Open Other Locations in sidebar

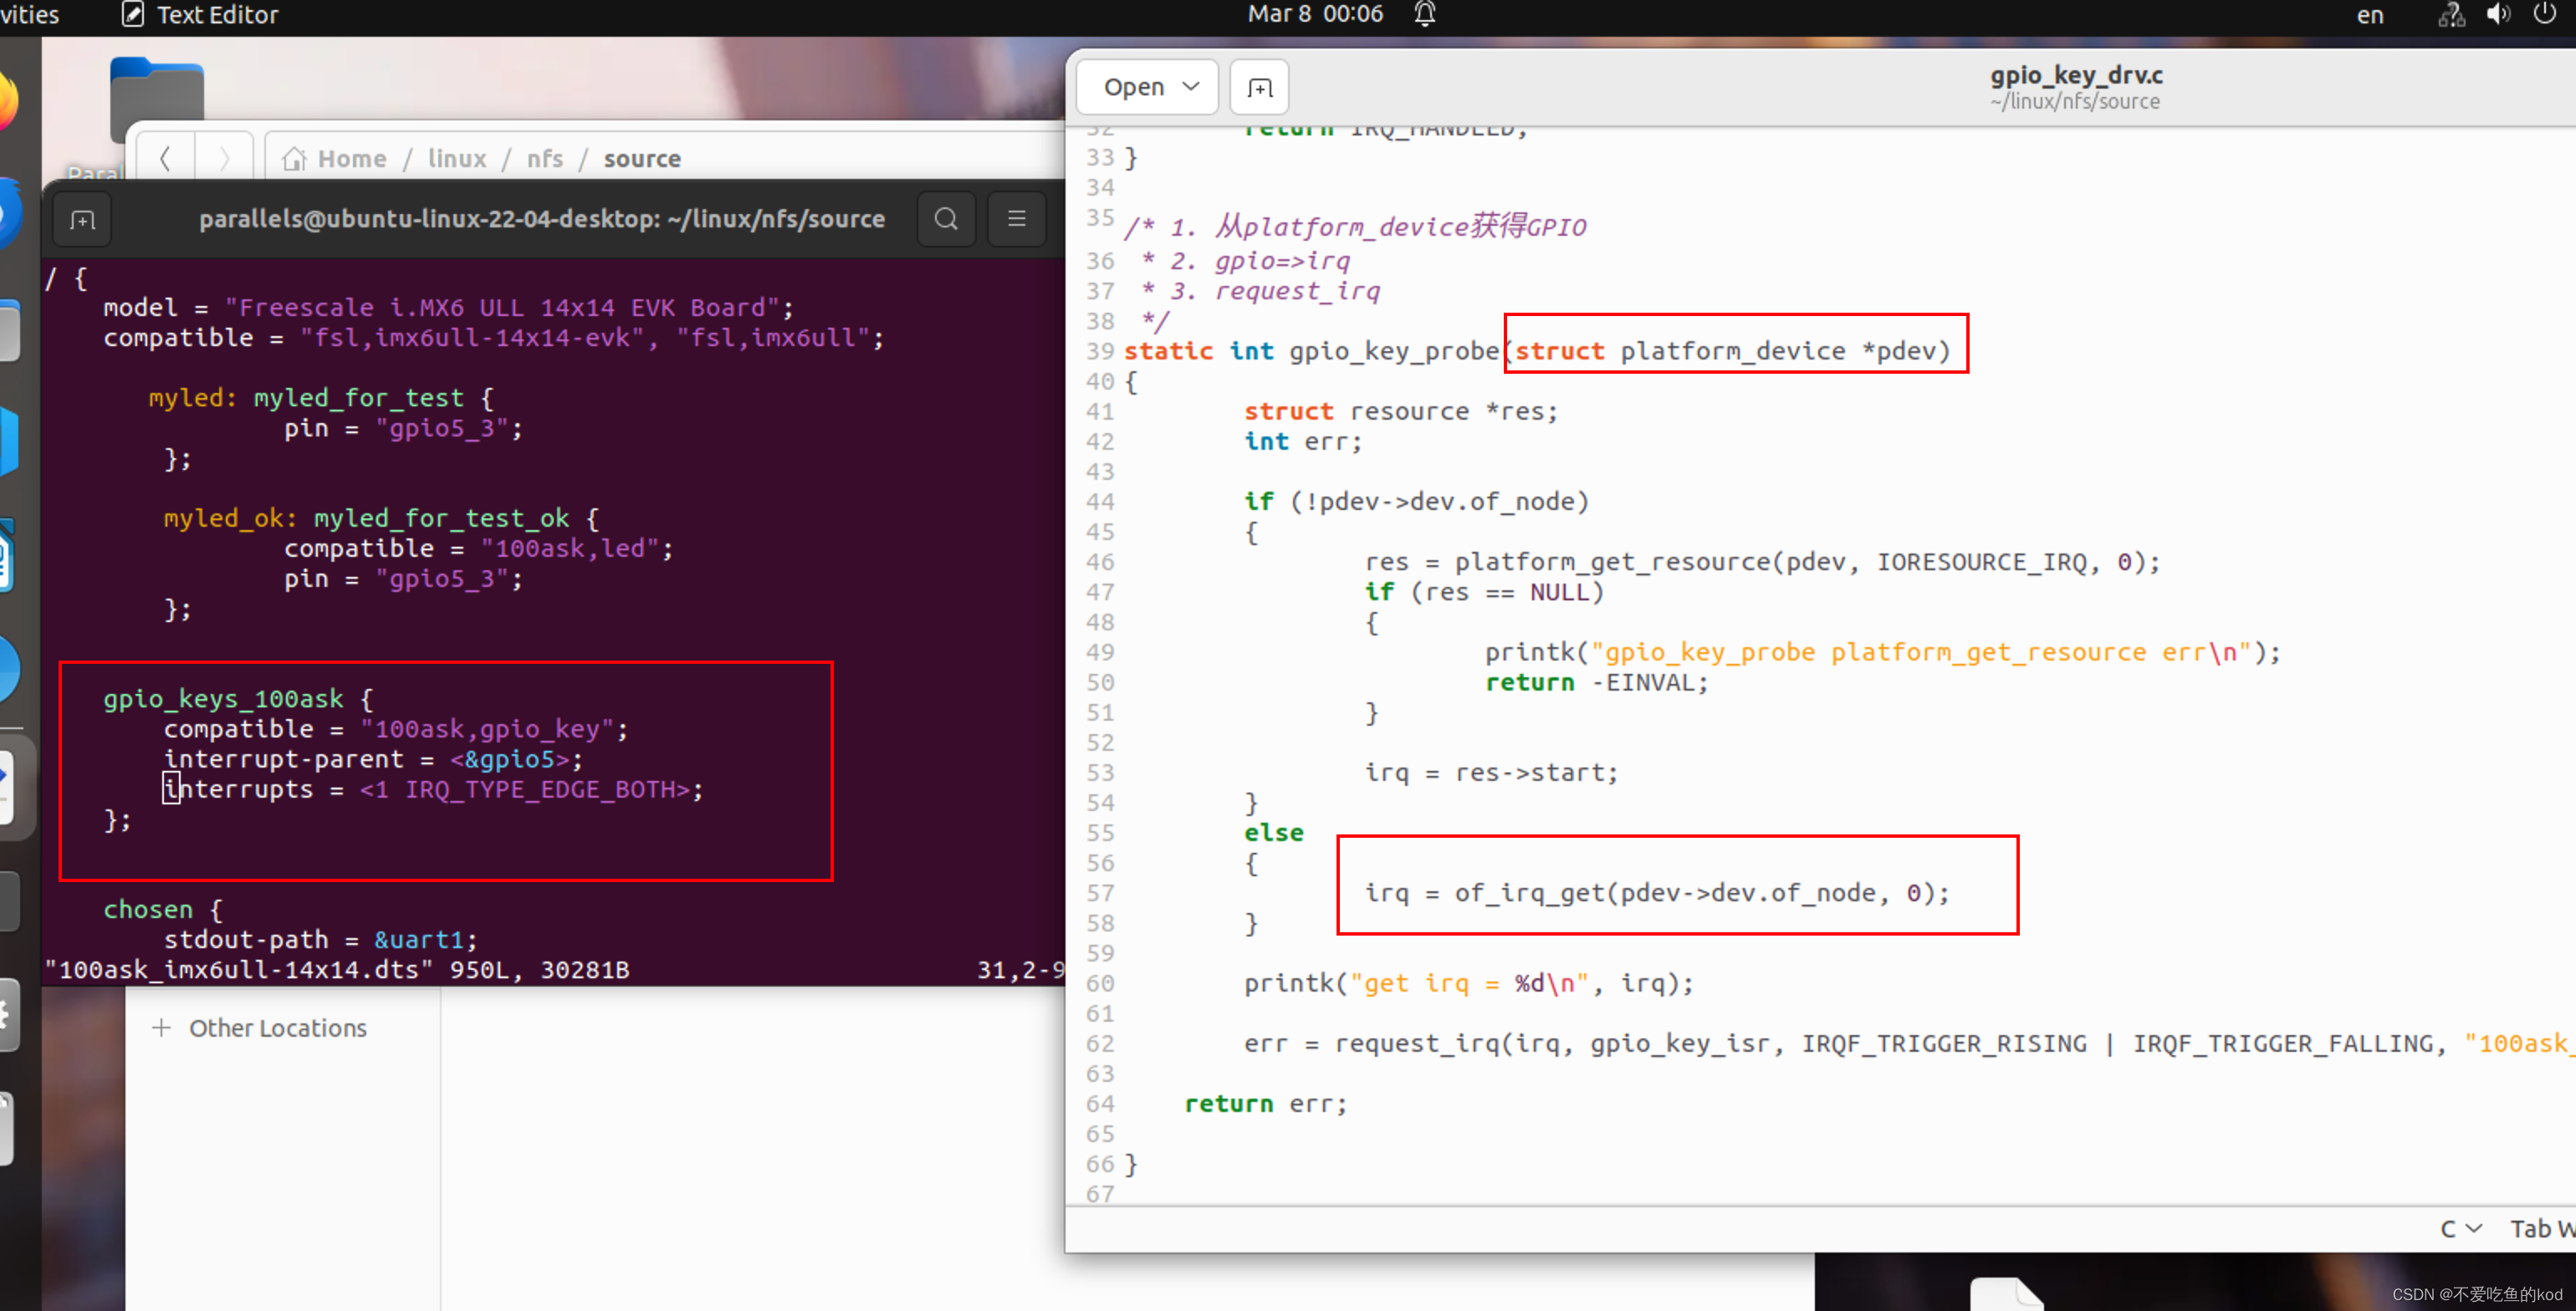pos(277,1028)
